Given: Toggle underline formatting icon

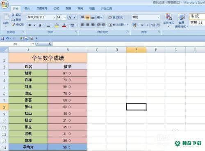Looking at the screenshot, I should [40, 25].
